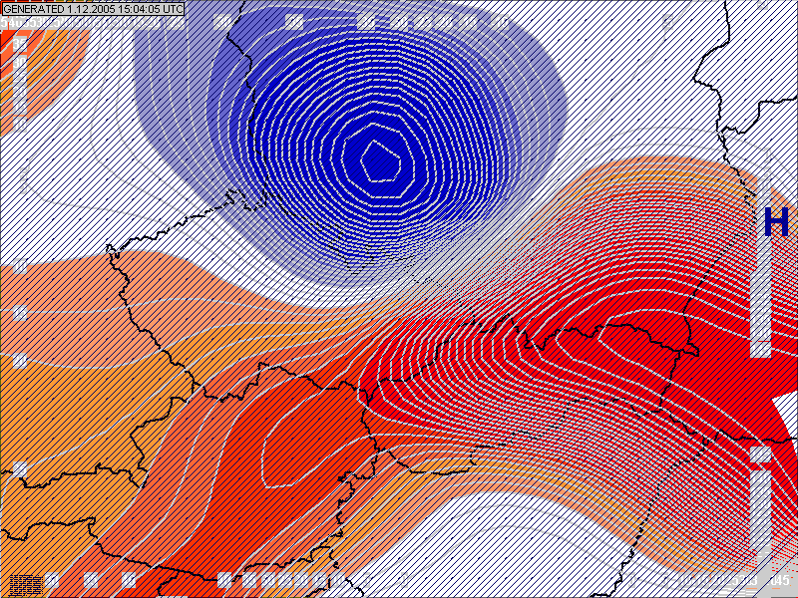Click first gray label box right of brick-hatched box

(52, 580)
